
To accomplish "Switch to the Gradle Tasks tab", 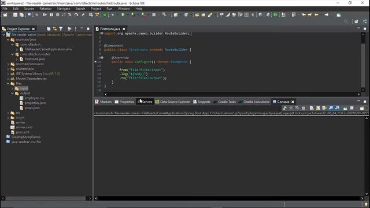I will click(224, 102).
